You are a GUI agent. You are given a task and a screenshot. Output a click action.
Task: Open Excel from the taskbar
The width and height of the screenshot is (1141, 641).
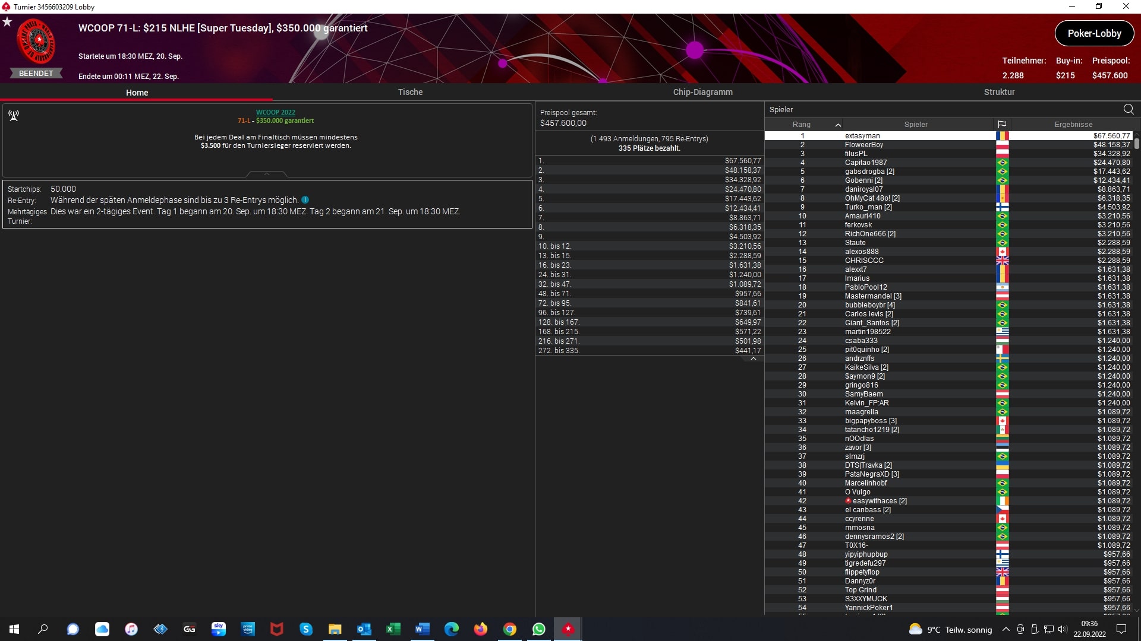pyautogui.click(x=393, y=629)
